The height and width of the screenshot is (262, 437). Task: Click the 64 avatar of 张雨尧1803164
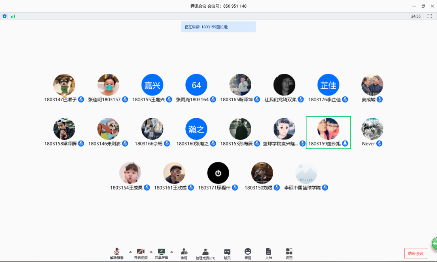pyautogui.click(x=196, y=85)
